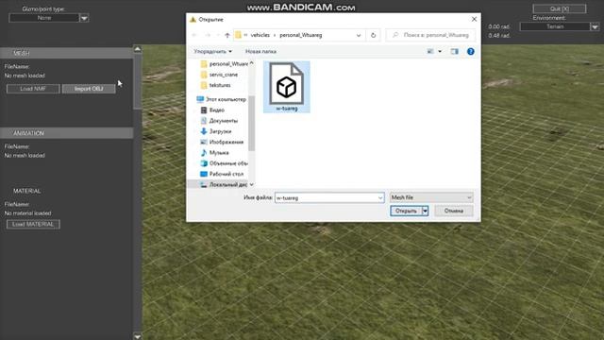Open the help icon
Screen dimensions: 604x340
click(471, 51)
